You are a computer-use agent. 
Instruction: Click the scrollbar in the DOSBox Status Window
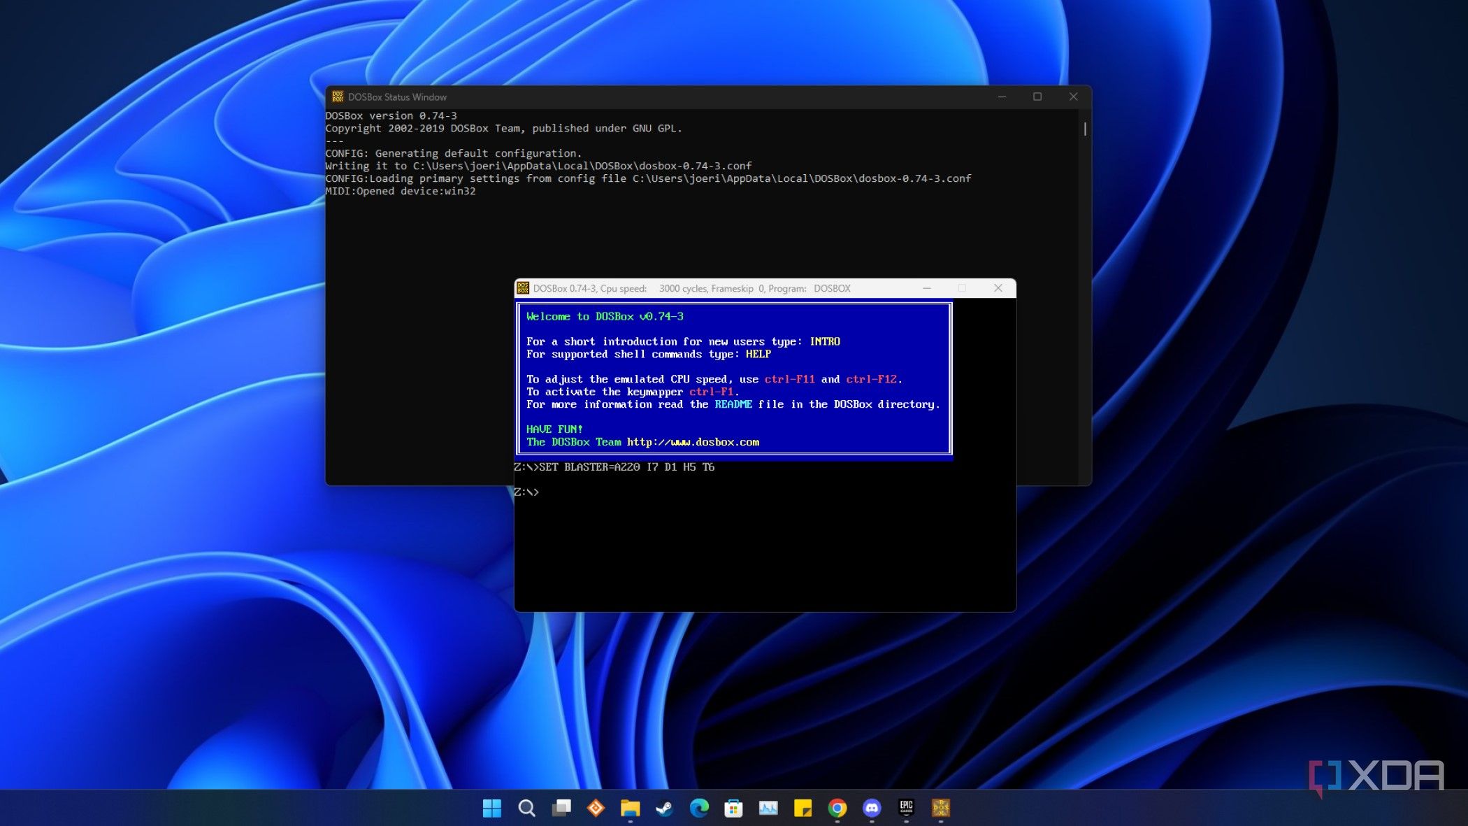click(1084, 129)
